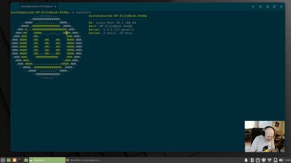This screenshot has width=291, height=163.
Task: Switch to BlackBox—Linux Apps browser window
Action: pyautogui.click(x=84, y=160)
